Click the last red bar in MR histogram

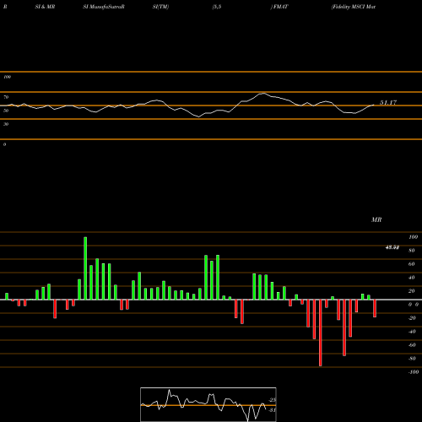[375, 308]
